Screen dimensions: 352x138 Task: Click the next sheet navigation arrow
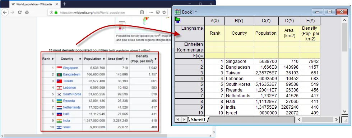pos(184,120)
